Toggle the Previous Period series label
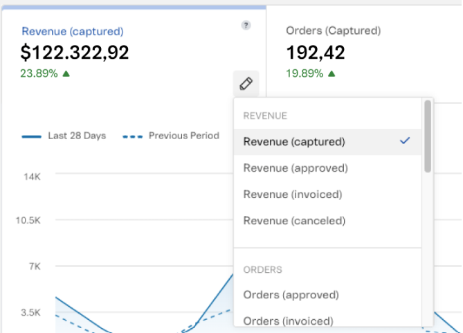 click(x=183, y=136)
